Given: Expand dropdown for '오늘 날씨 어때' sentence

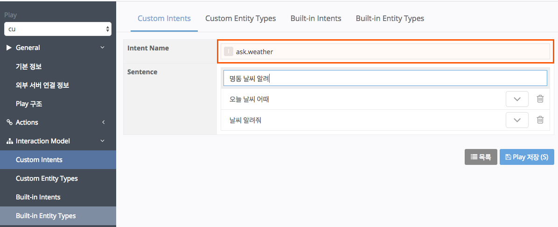Looking at the screenshot, I should (x=517, y=99).
